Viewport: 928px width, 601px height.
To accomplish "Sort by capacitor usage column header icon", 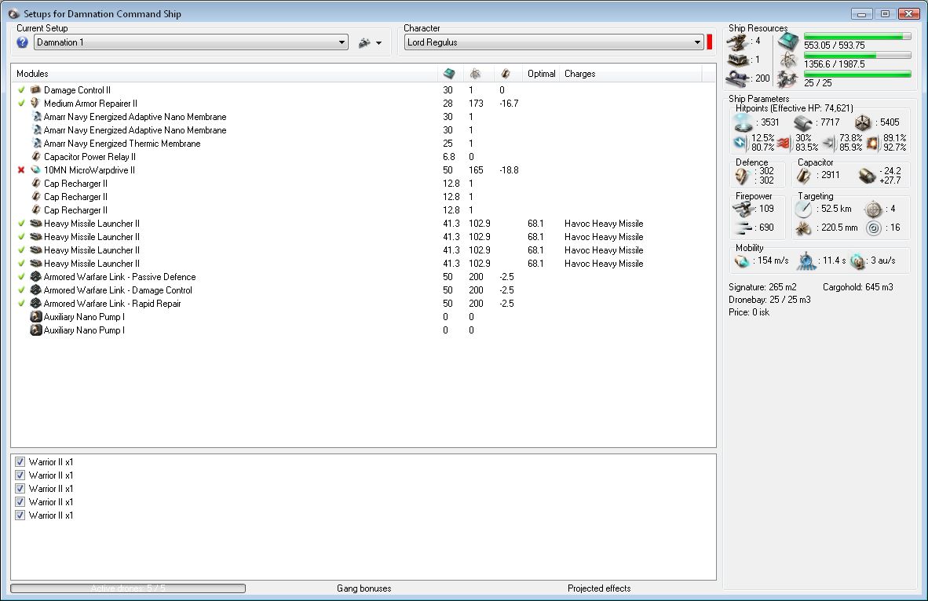I will [505, 74].
